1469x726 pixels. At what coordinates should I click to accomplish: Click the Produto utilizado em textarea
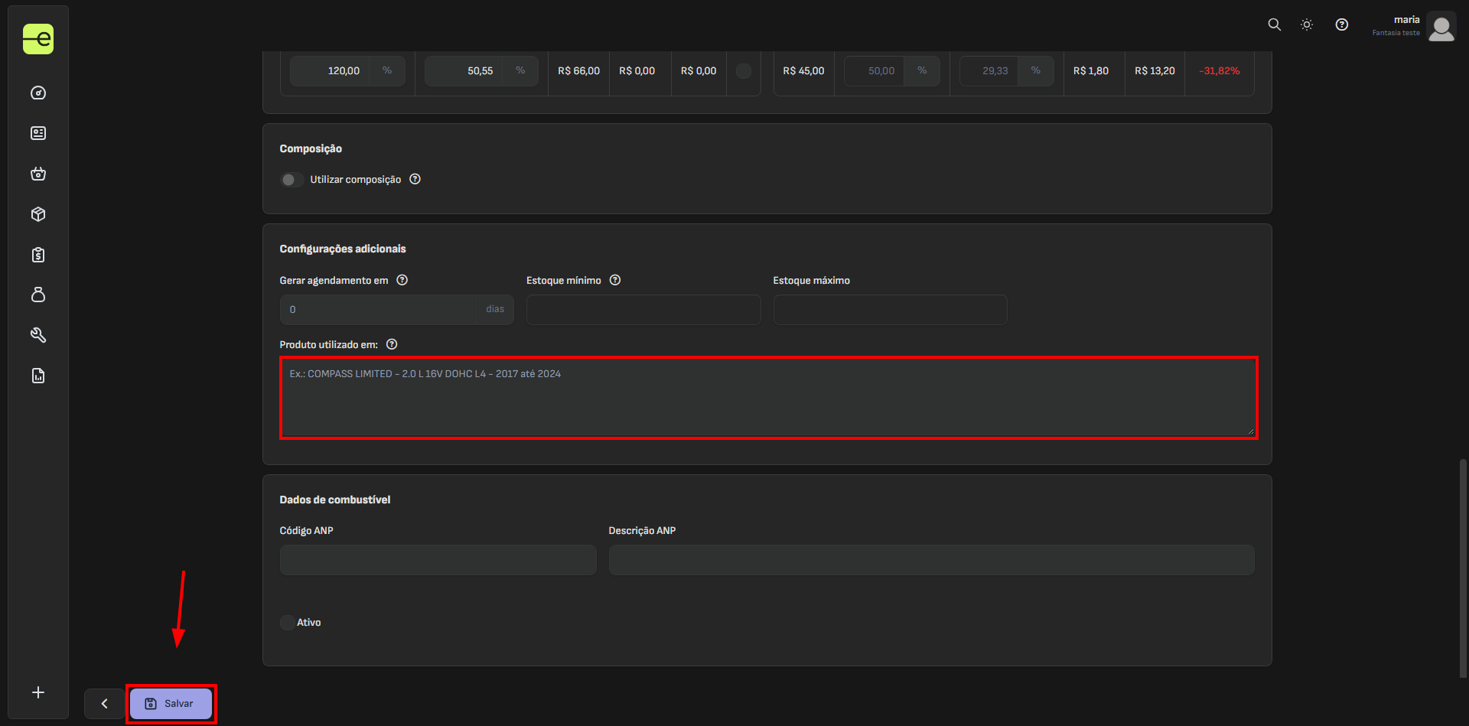pyautogui.click(x=768, y=398)
